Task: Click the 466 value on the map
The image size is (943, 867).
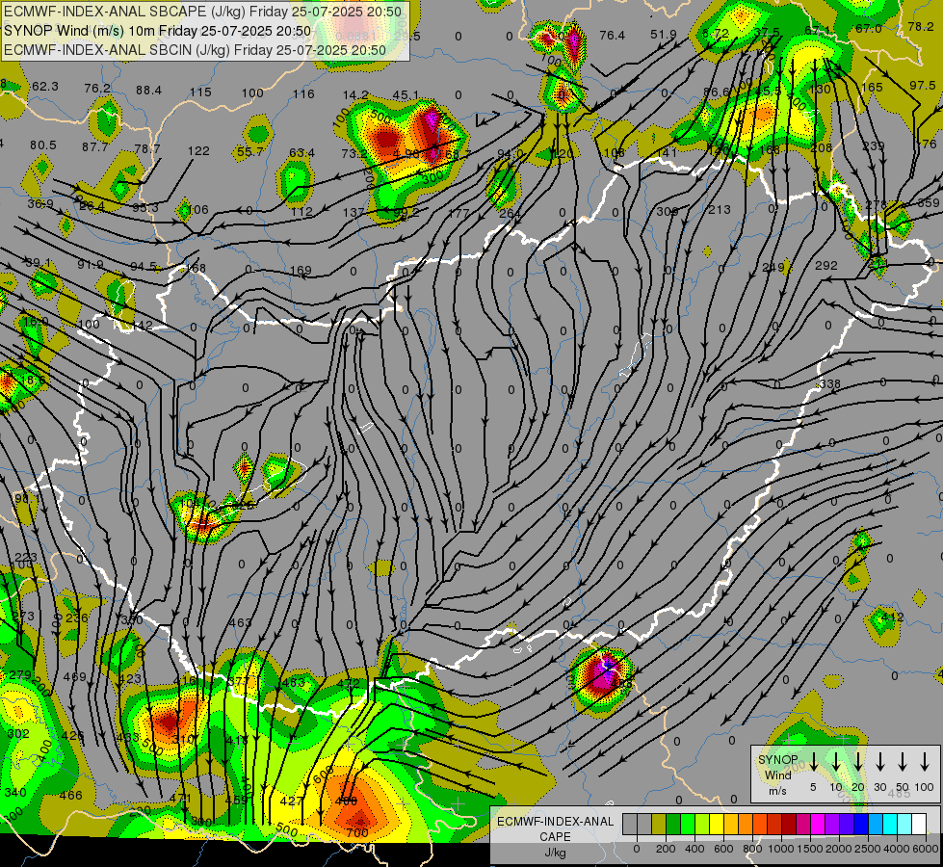Action: [71, 796]
